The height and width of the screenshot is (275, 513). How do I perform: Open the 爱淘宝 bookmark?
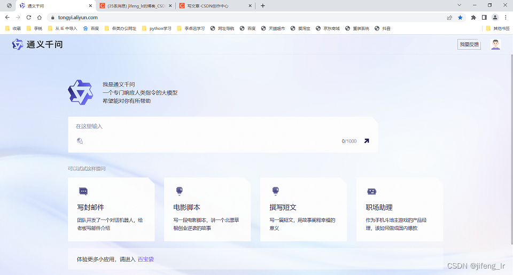point(300,28)
